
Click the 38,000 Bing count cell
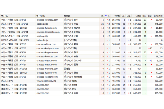pos(159,57)
